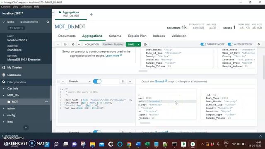The height and width of the screenshot is (149, 265).
Task: Open the Learn more link
Action: coord(113,55)
